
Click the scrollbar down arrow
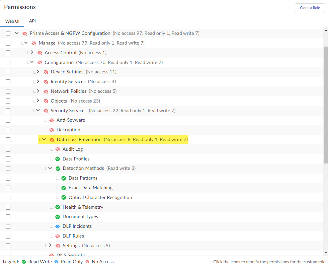pyautogui.click(x=326, y=253)
